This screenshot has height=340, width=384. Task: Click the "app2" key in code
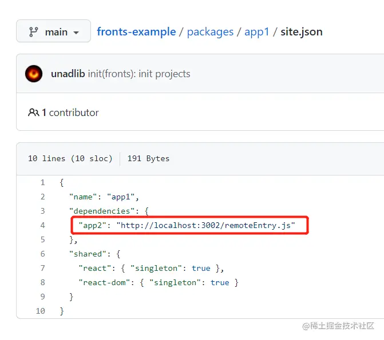pos(93,225)
